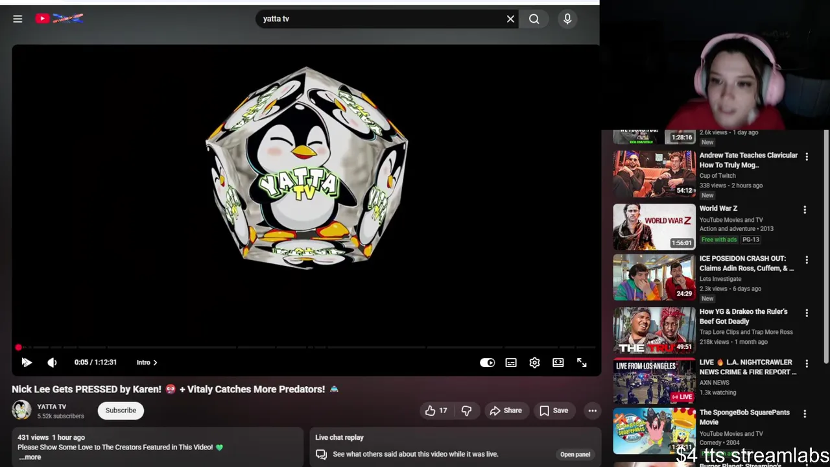Viewport: 830px width, 467px height.
Task: Open L.A. Nightcrawler live stream thumbnail
Action: [654, 381]
